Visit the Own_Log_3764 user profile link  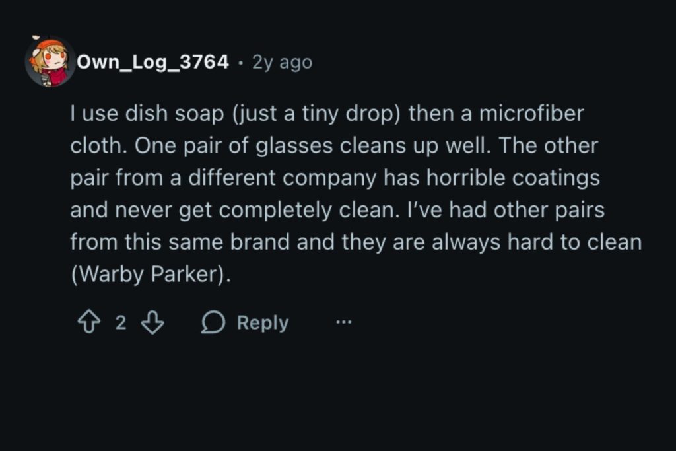click(x=153, y=63)
